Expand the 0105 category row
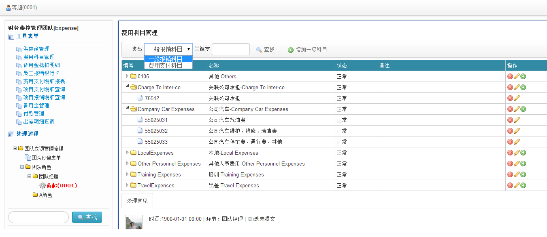547x237 pixels. (x=127, y=76)
